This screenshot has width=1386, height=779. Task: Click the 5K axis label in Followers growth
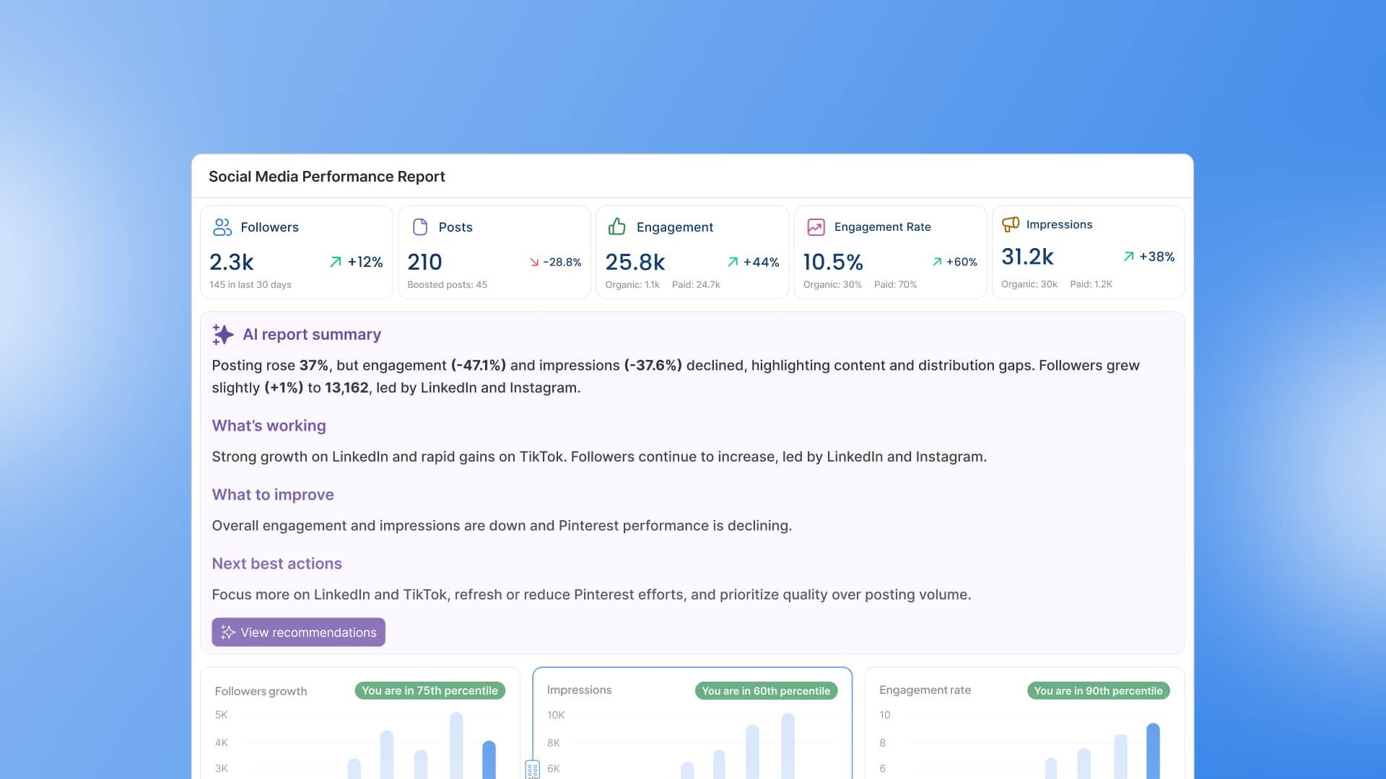pos(221,715)
